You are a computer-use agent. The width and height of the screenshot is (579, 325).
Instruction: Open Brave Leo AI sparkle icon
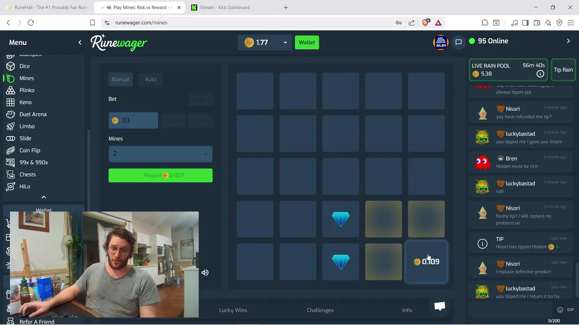(x=548, y=23)
